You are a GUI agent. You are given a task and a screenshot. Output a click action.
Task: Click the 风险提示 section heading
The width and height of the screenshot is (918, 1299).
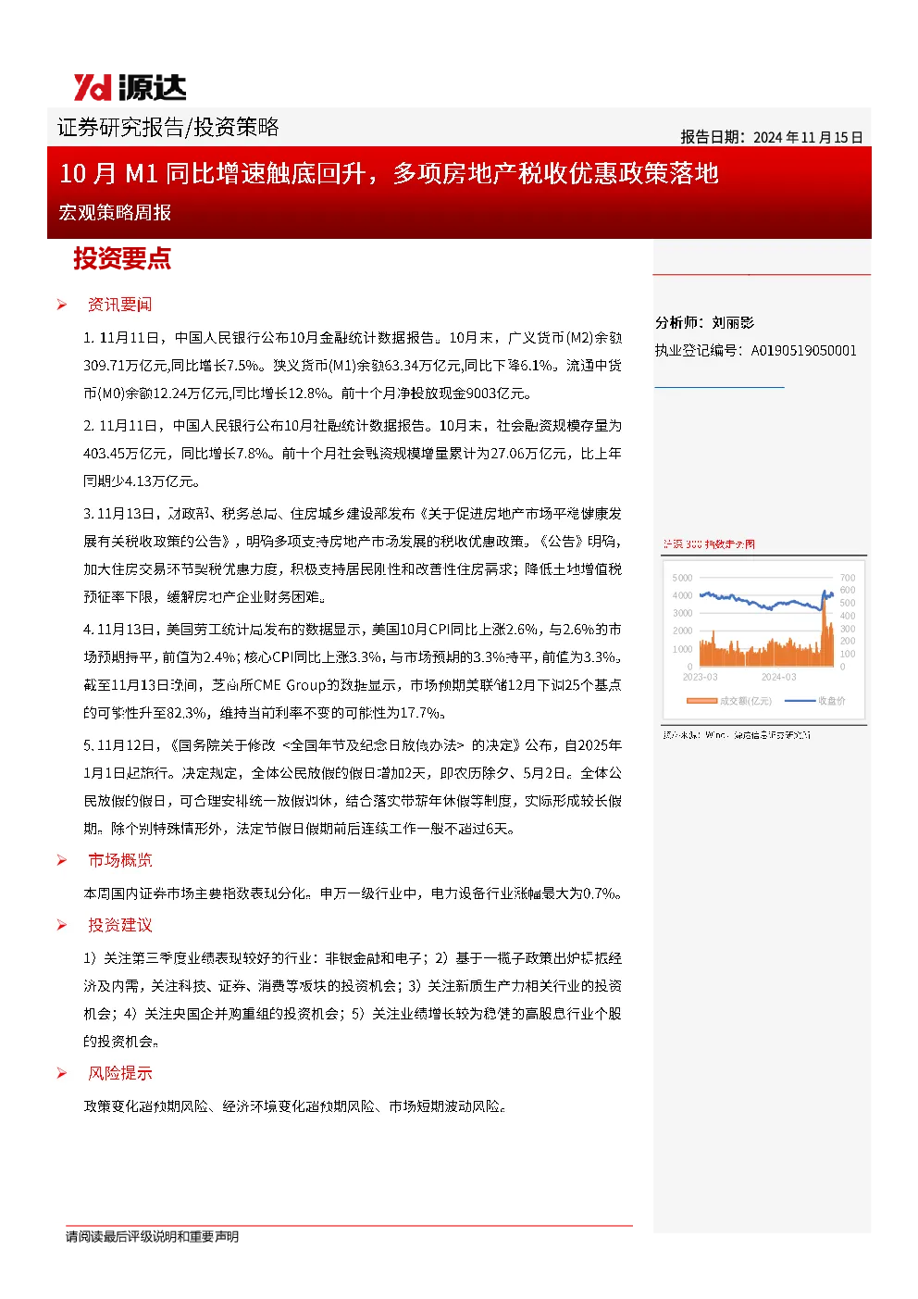tap(119, 1073)
